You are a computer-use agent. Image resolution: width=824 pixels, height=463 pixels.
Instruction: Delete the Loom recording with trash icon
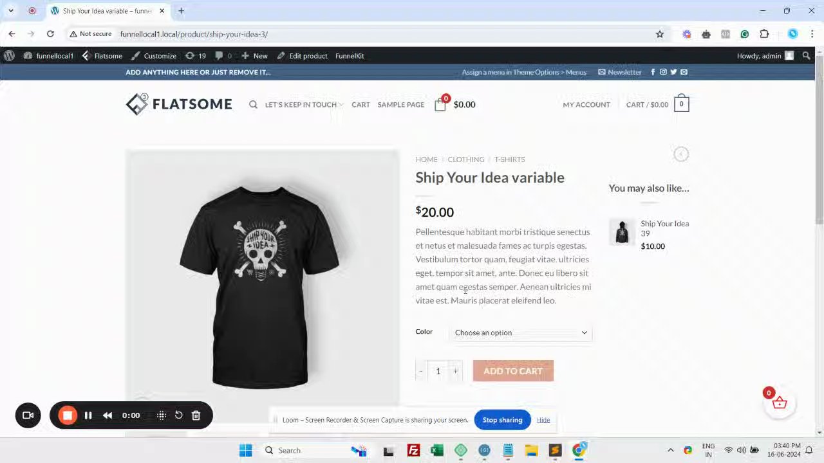[x=196, y=415]
